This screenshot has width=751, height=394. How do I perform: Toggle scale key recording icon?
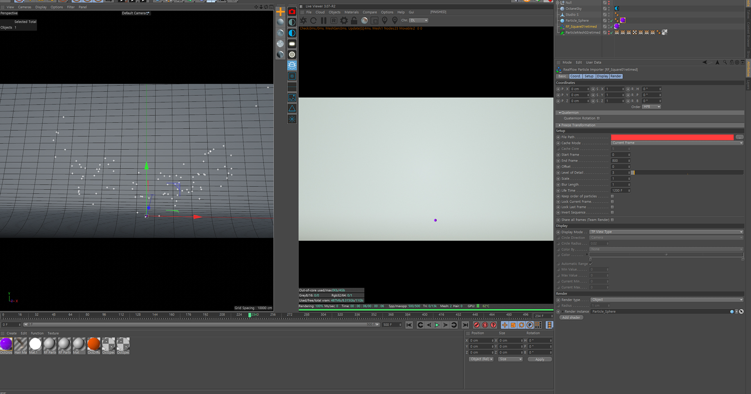pos(513,325)
